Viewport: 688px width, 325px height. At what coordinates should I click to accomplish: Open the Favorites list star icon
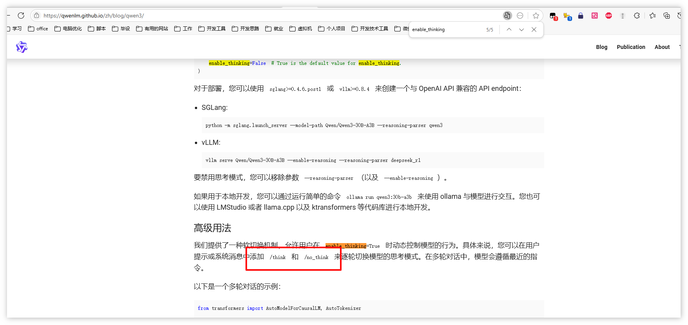tap(653, 16)
